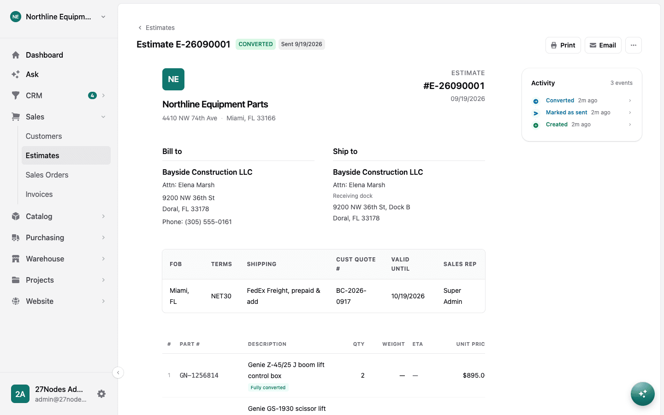664x415 pixels.
Task: Click the NE company logo on the estimate
Action: tap(173, 79)
